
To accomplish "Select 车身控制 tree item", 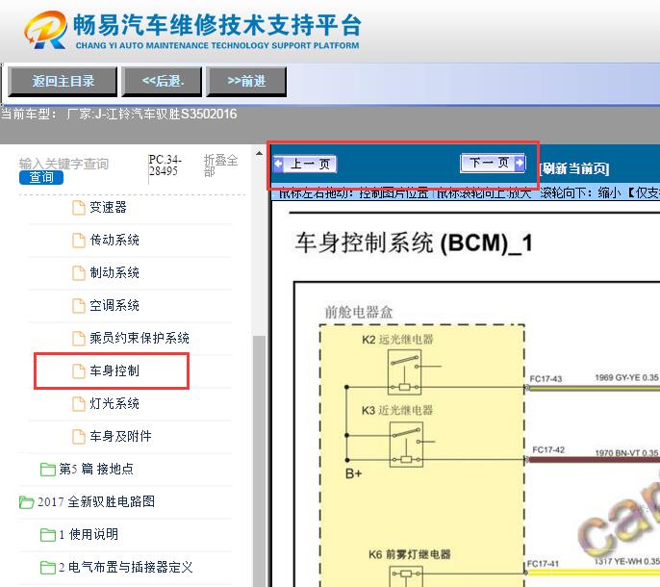I will (114, 370).
